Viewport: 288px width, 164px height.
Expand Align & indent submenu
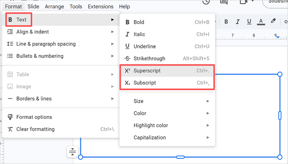(61, 32)
